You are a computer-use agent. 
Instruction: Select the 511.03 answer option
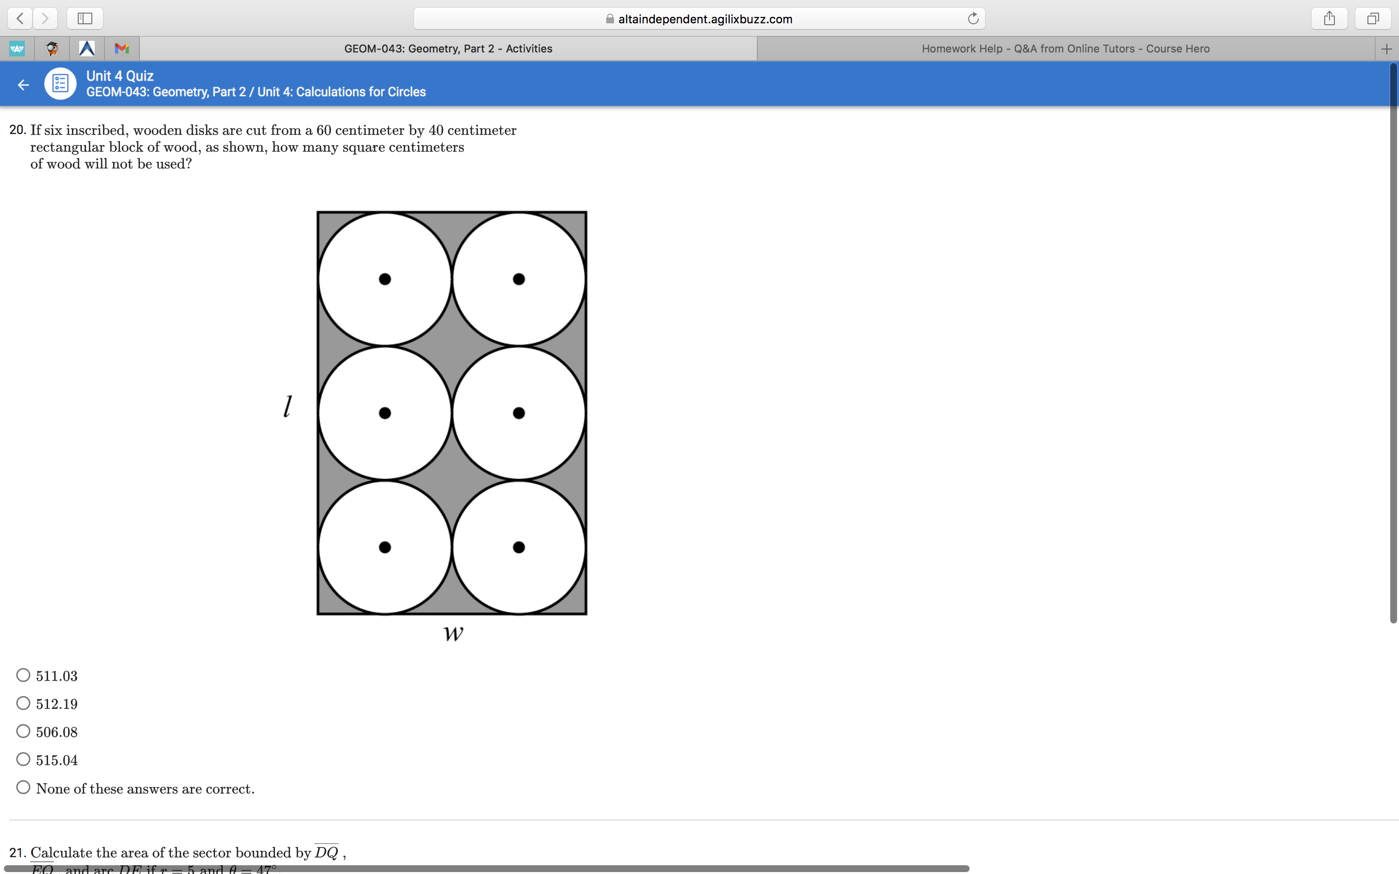(x=23, y=674)
